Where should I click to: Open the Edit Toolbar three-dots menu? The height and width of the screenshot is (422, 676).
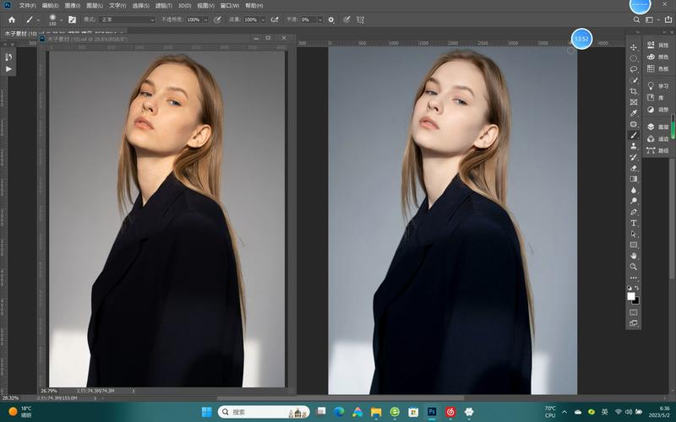tap(633, 278)
